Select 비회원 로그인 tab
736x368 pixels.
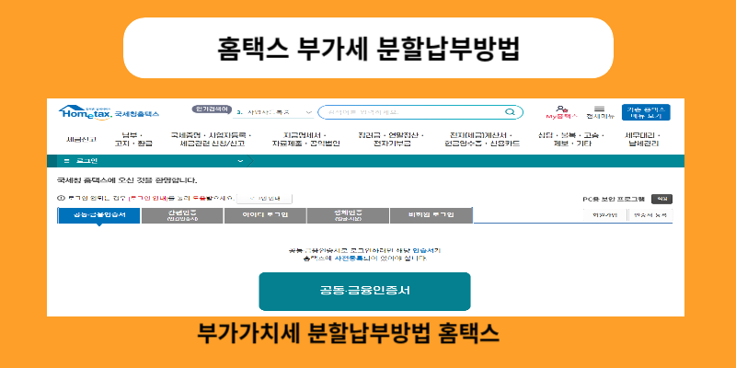(431, 215)
